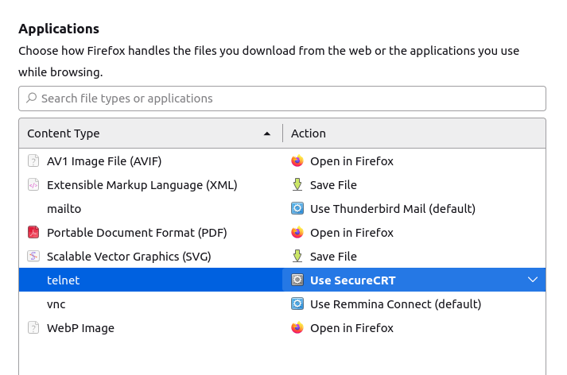Click Firefox icon in AVIF action
This screenshot has width=567, height=375.
[x=297, y=161]
